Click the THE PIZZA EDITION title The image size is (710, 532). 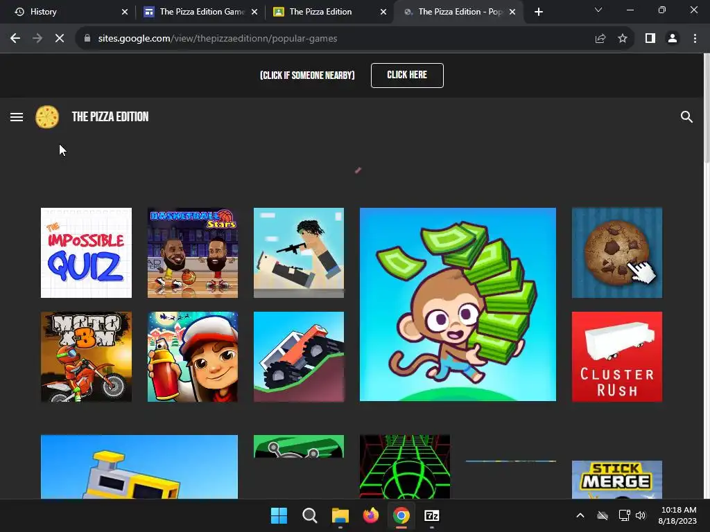[x=110, y=116]
